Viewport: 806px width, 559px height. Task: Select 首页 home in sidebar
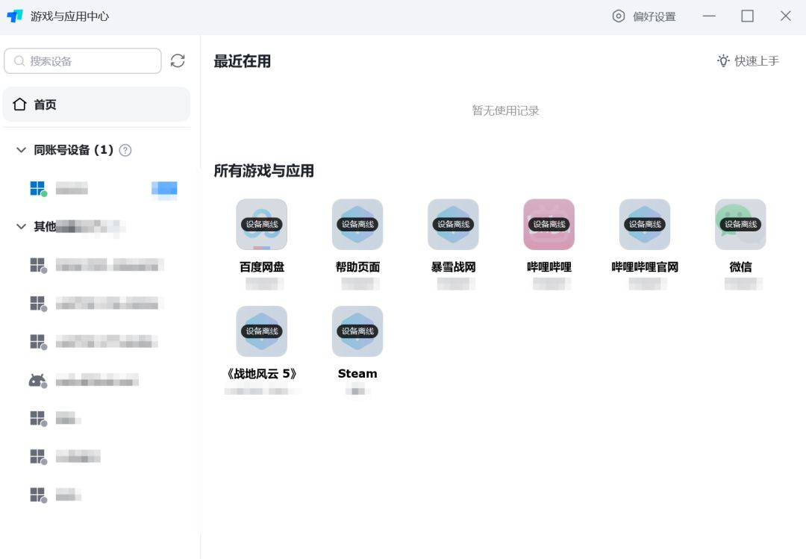96,104
